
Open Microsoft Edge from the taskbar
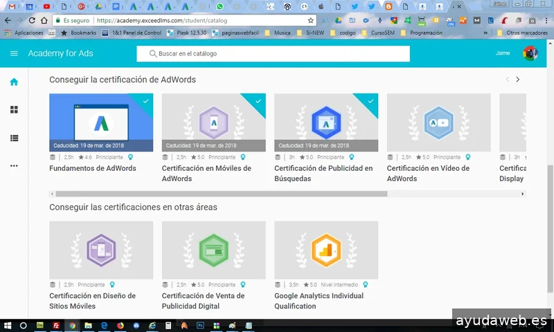pos(105,325)
